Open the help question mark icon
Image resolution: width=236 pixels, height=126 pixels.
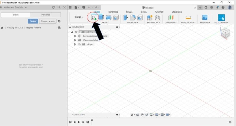223,8
